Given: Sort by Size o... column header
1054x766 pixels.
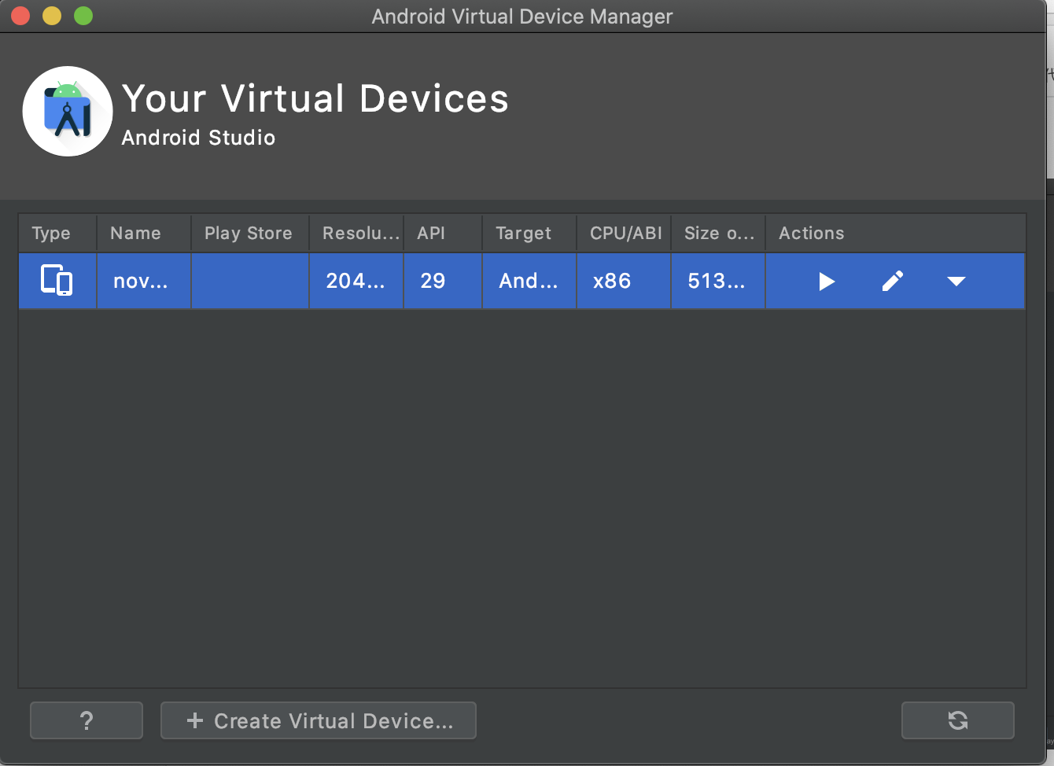Looking at the screenshot, I should click(718, 234).
